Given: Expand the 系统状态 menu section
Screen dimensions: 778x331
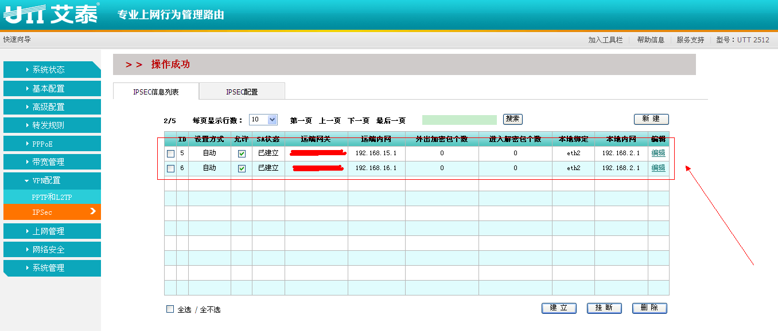Looking at the screenshot, I should 52,70.
